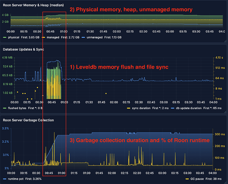Toggle the managed series in memory legend
This screenshot has height=184, width=228.
click(x=53, y=37)
